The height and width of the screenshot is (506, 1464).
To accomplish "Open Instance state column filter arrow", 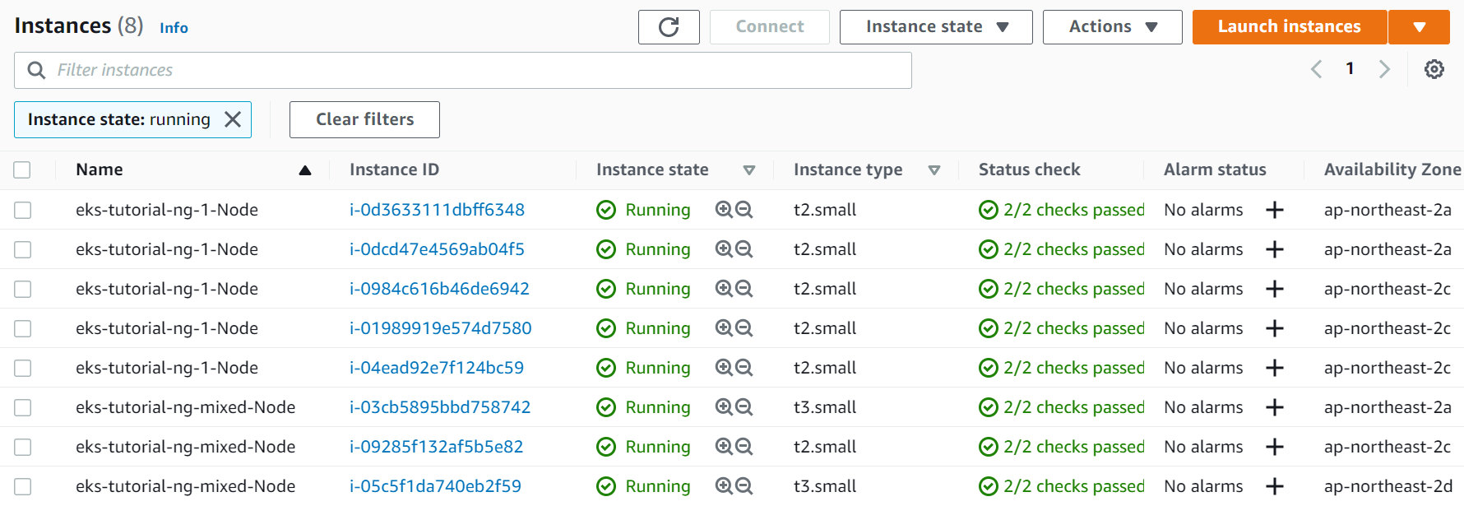I will coord(749,170).
